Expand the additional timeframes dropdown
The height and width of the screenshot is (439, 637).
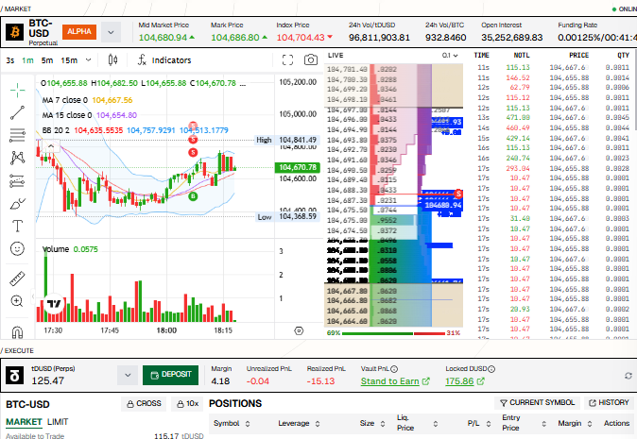click(88, 60)
